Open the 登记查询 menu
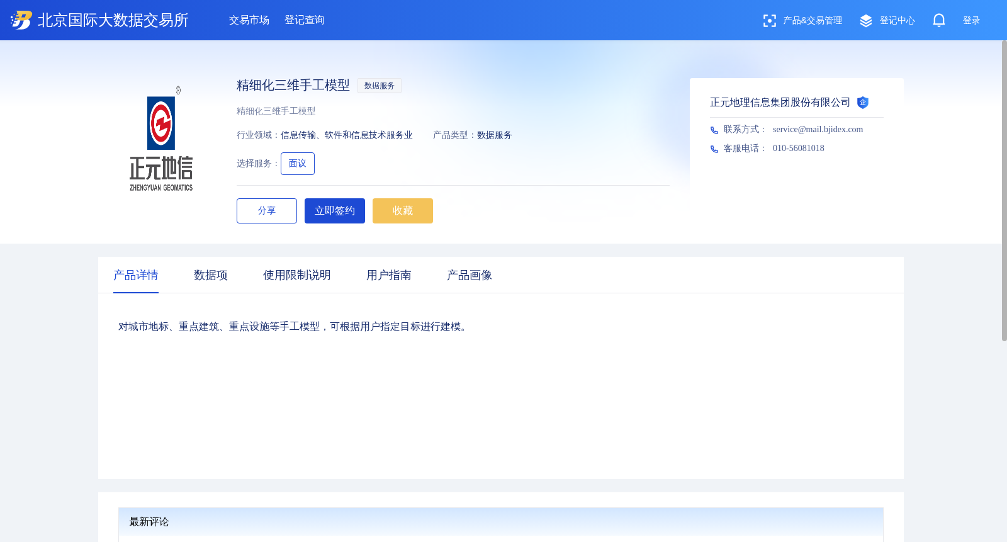This screenshot has height=542, width=1007. [305, 20]
